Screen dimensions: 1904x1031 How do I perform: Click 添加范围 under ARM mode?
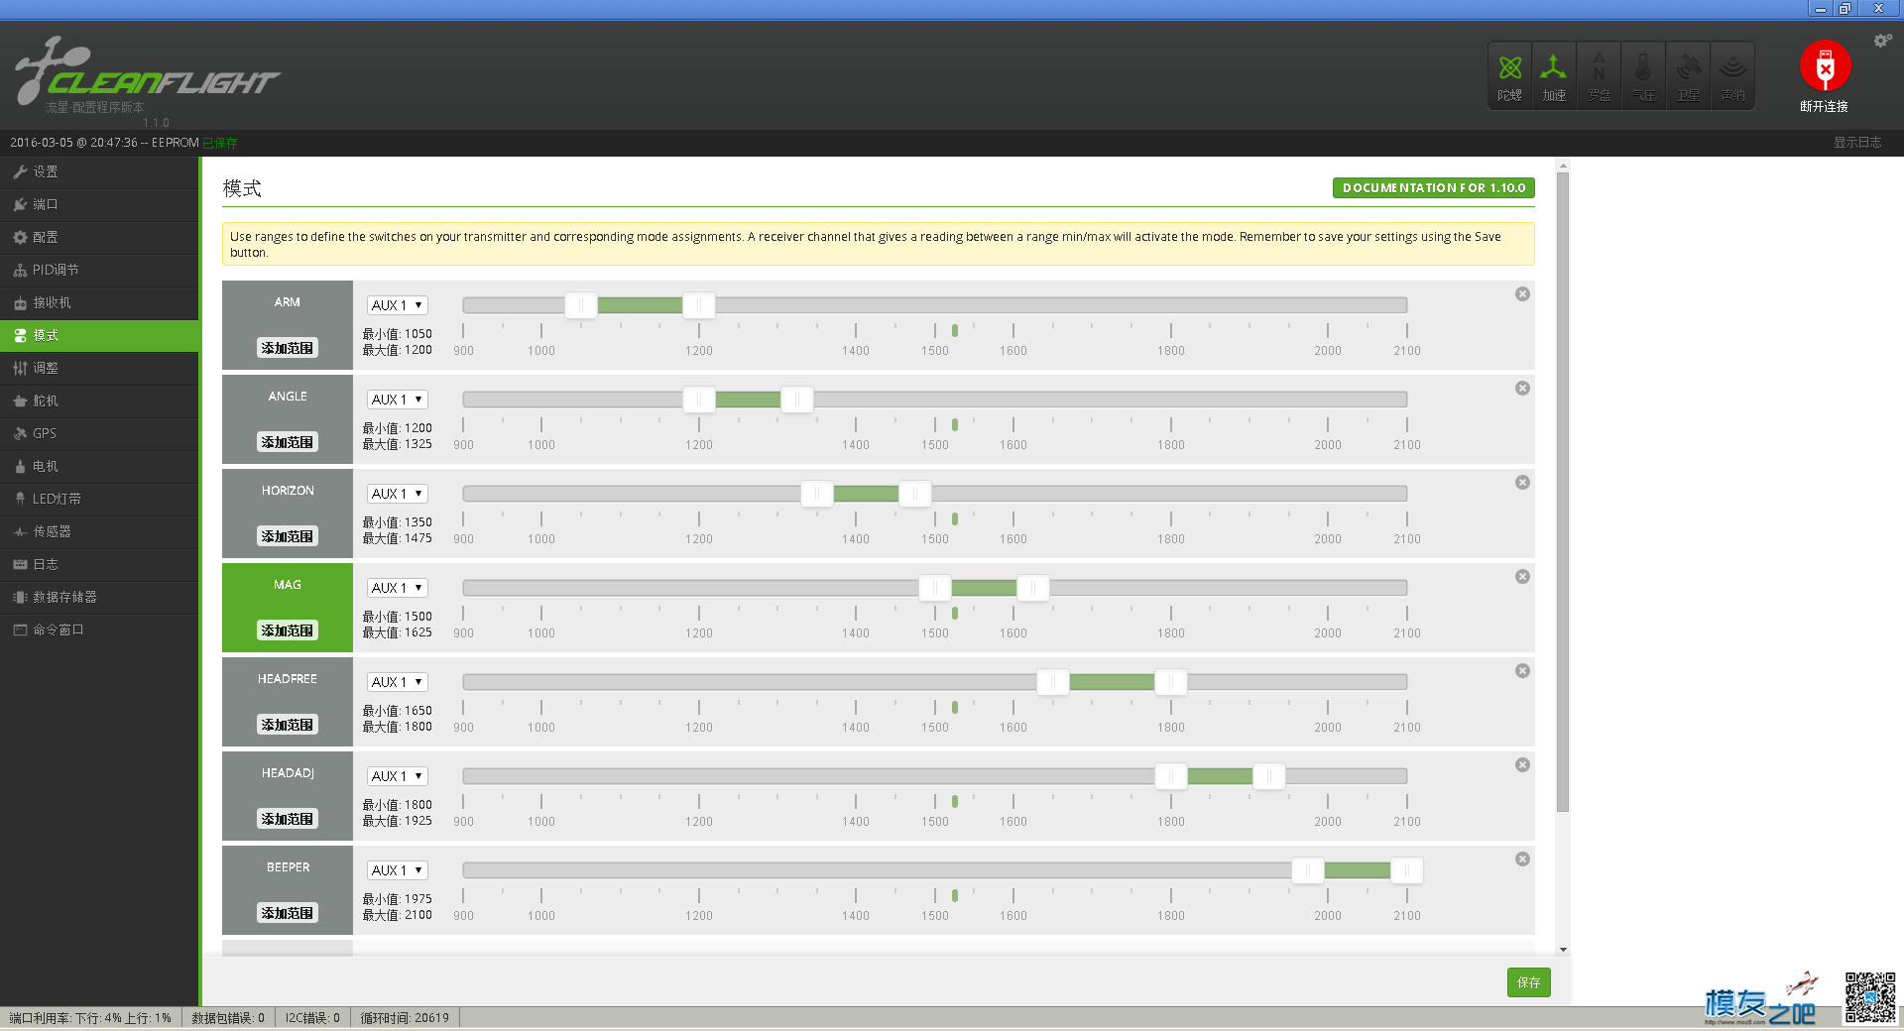click(x=288, y=348)
